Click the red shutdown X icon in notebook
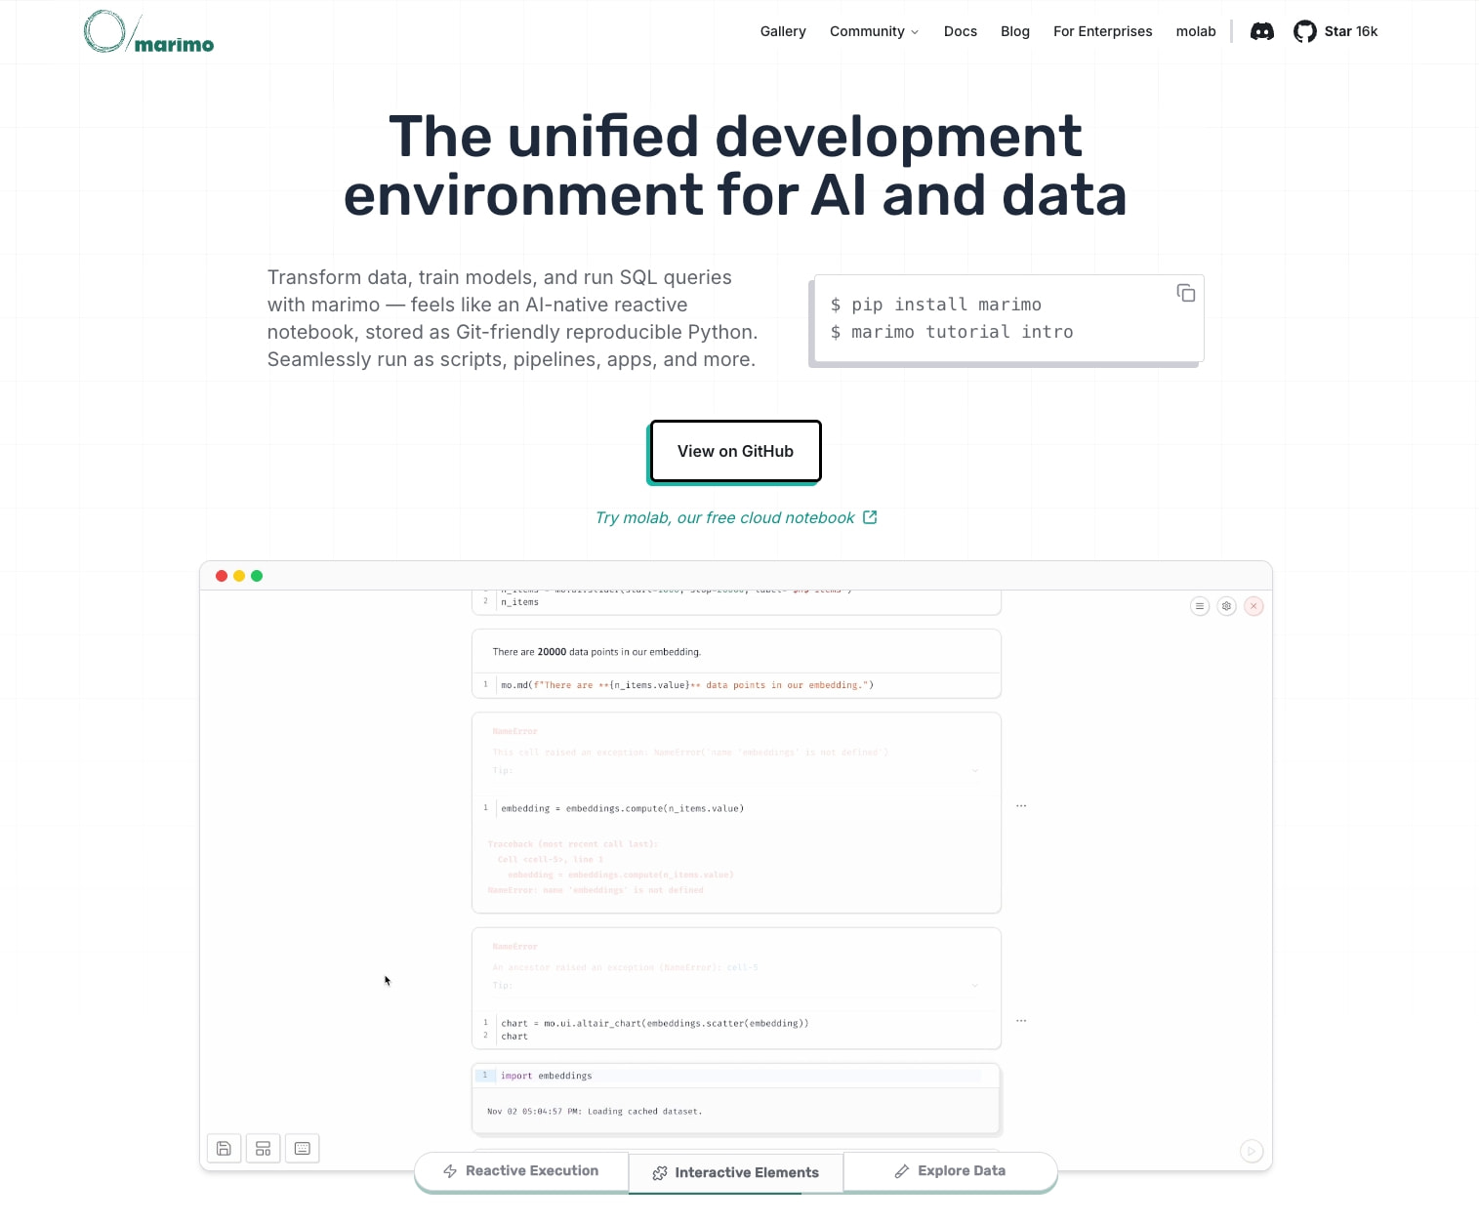1479x1223 pixels. tap(1254, 606)
